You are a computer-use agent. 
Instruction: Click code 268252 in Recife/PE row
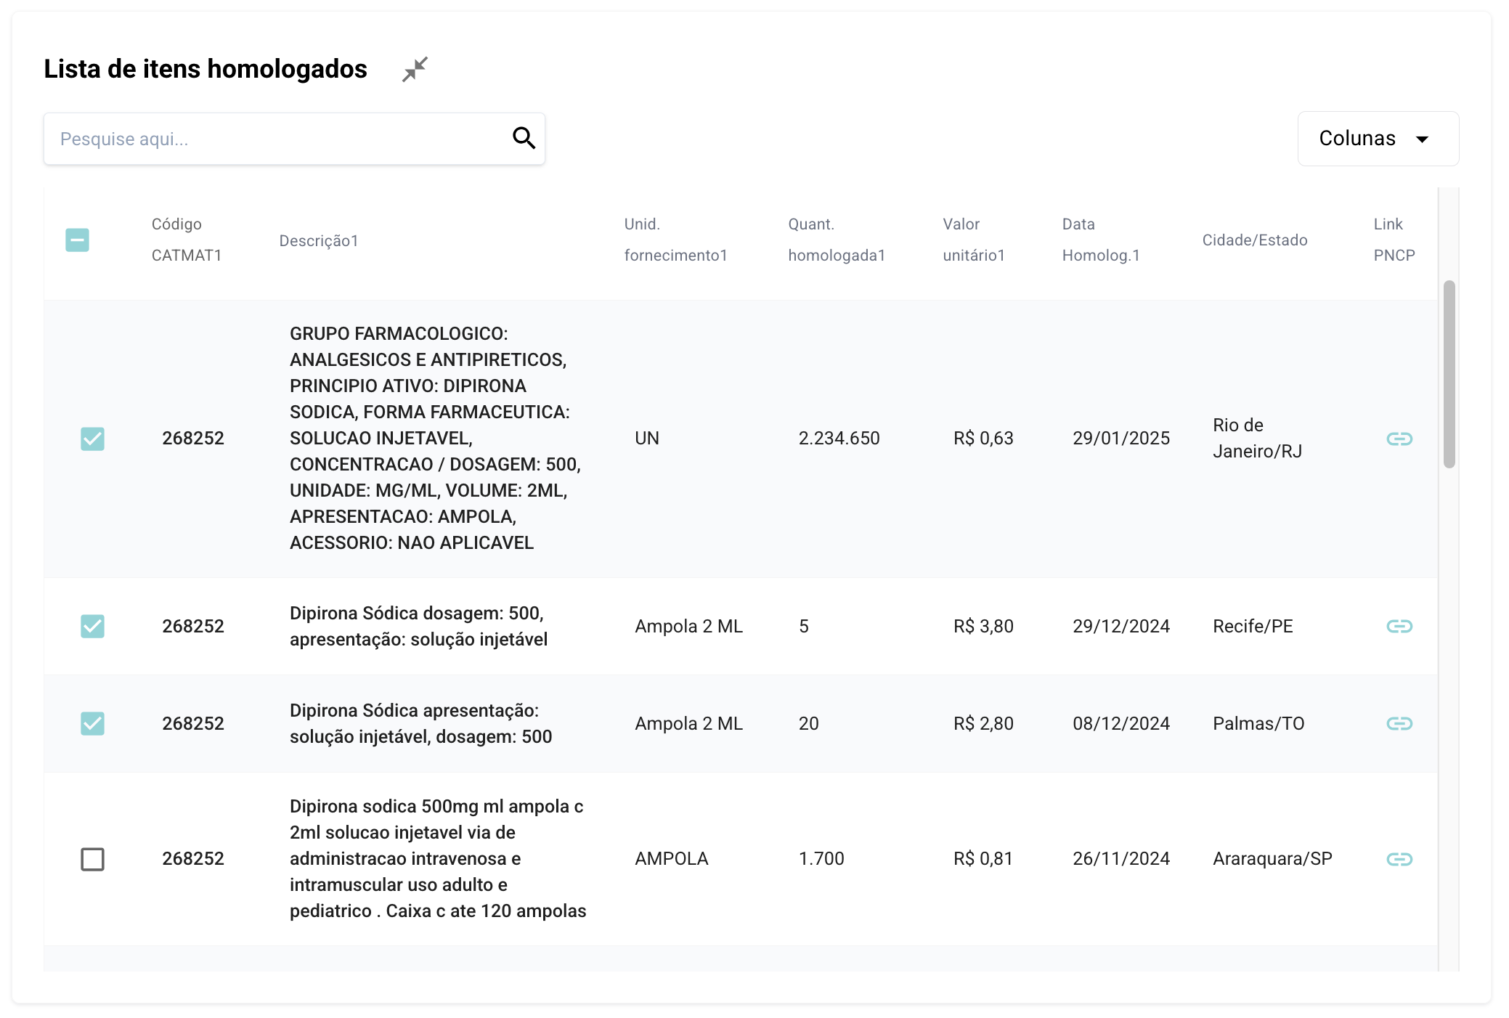click(192, 626)
